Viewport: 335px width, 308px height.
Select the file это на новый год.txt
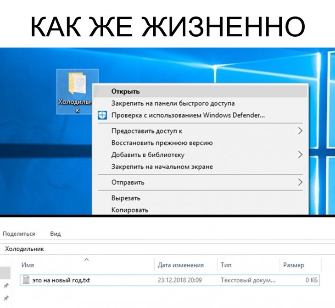170,280
